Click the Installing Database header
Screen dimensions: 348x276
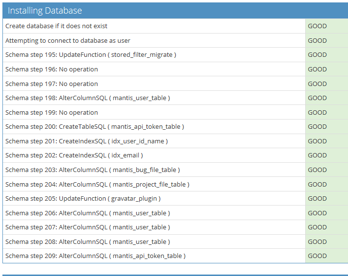45,11
